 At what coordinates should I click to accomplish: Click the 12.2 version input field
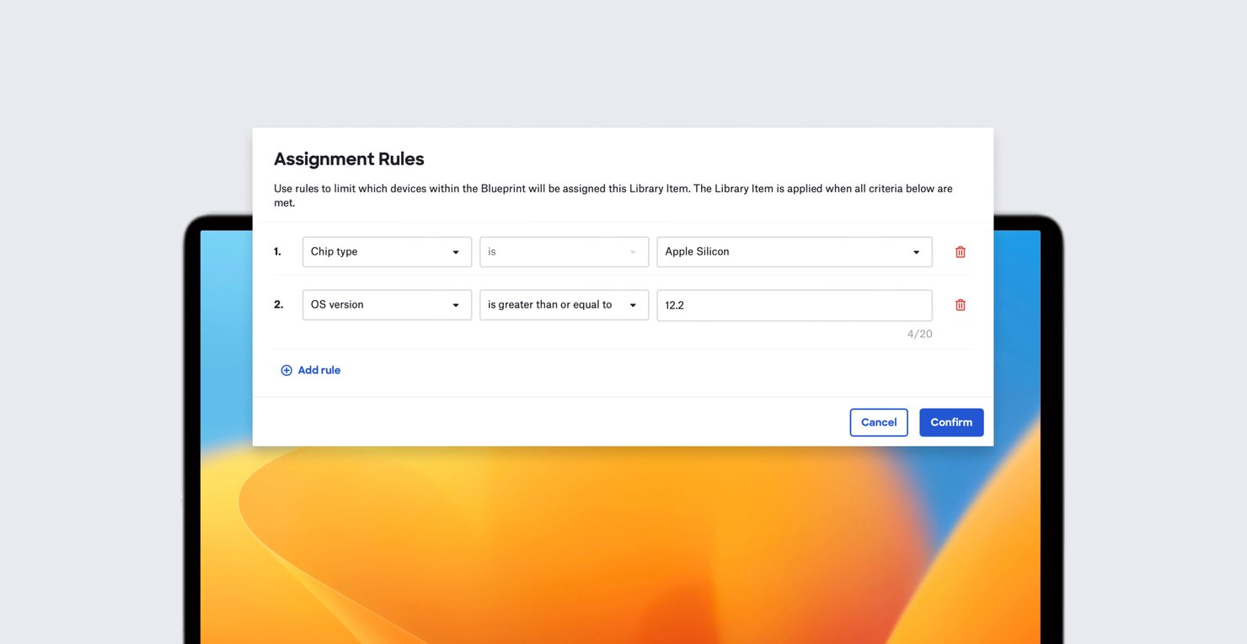coord(793,304)
